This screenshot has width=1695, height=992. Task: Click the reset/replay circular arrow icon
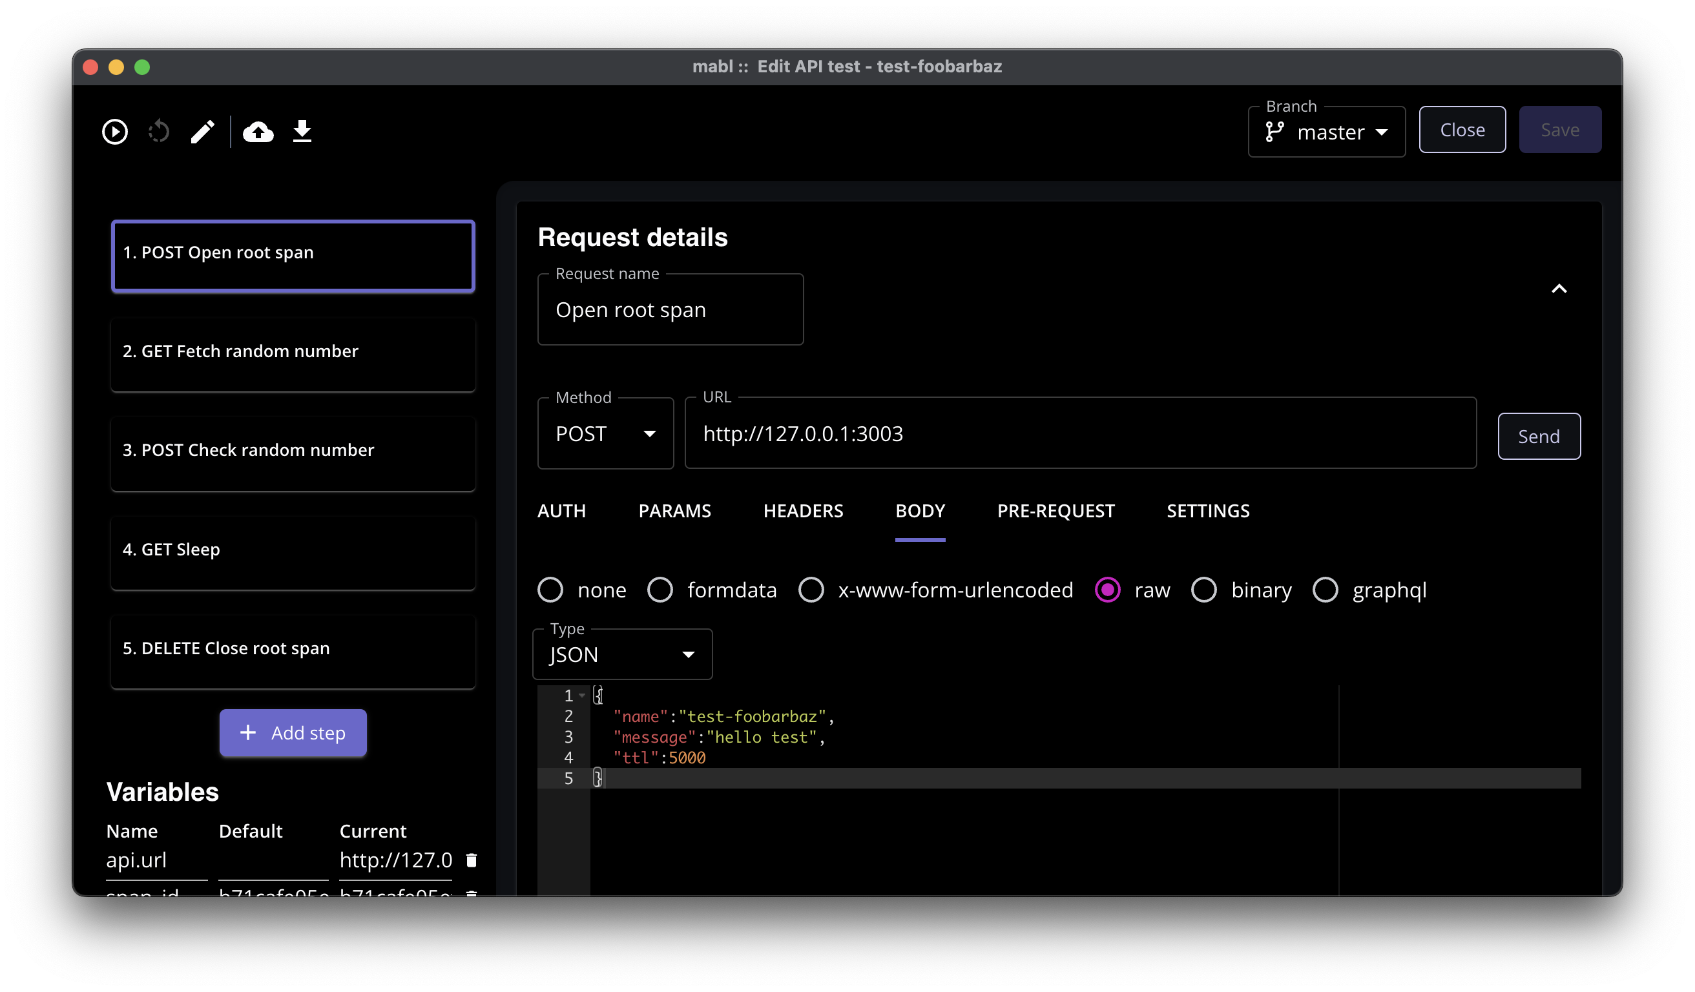[x=159, y=131]
